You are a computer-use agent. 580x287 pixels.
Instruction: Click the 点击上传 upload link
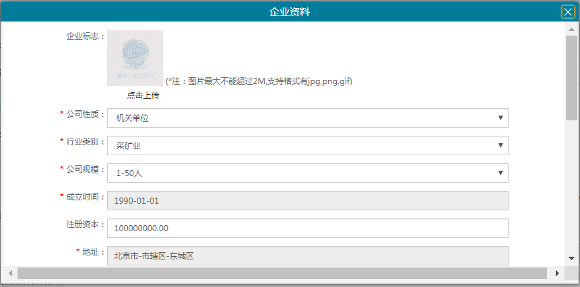pos(143,95)
